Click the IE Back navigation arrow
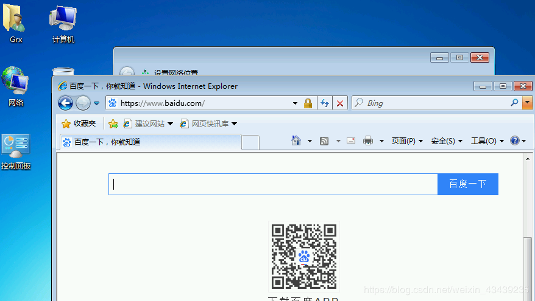Viewport: 535px width, 301px height. [65, 103]
